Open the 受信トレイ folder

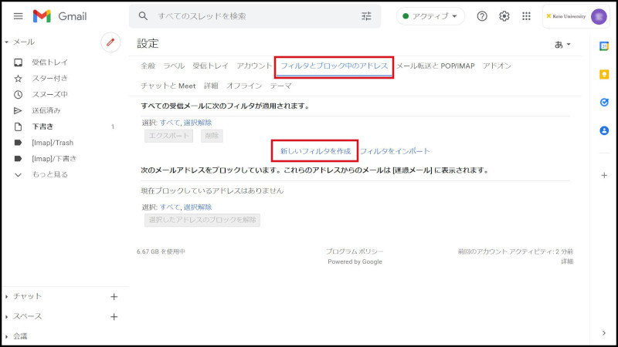49,62
